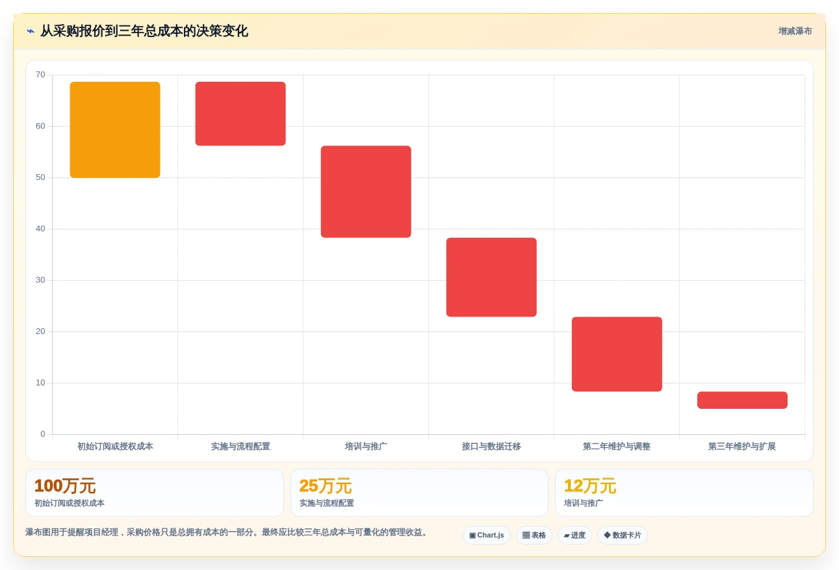Click the y-axis value 70
The height and width of the screenshot is (570, 839).
[x=40, y=75]
